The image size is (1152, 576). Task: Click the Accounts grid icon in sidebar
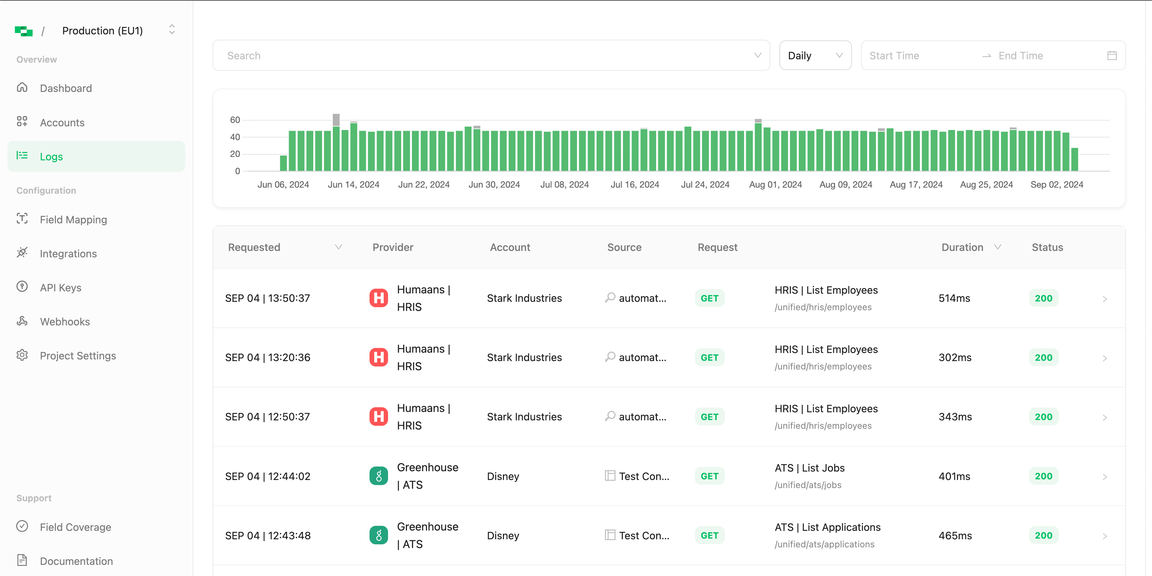(x=22, y=122)
